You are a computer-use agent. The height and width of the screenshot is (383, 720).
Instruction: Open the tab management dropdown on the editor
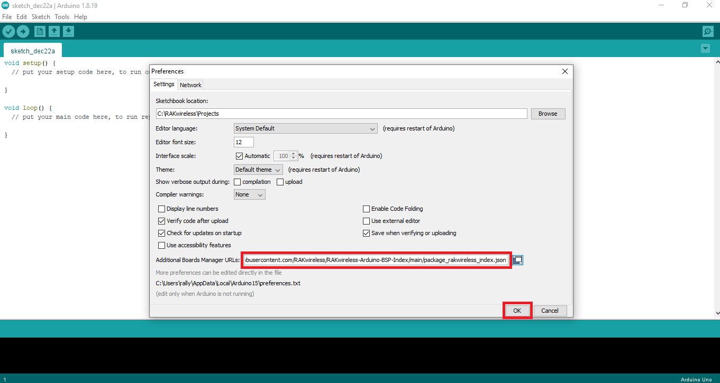[x=705, y=48]
